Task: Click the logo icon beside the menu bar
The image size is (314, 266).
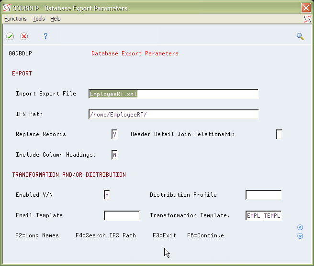Action: pyautogui.click(x=307, y=19)
